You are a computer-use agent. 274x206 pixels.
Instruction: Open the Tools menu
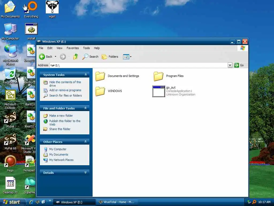click(86, 48)
